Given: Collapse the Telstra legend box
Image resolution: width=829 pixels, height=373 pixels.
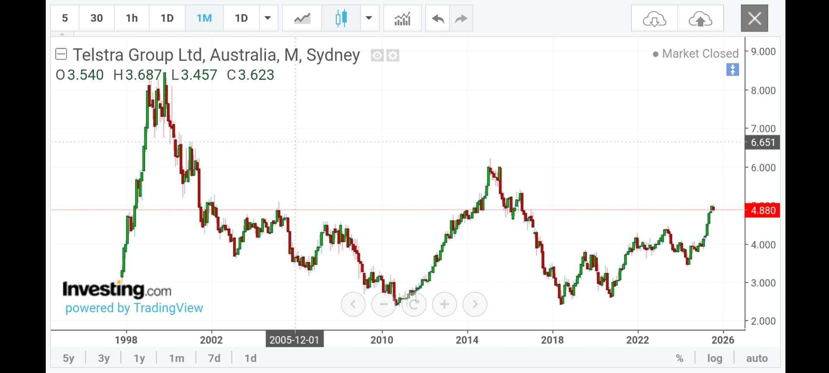Looking at the screenshot, I should (61, 54).
